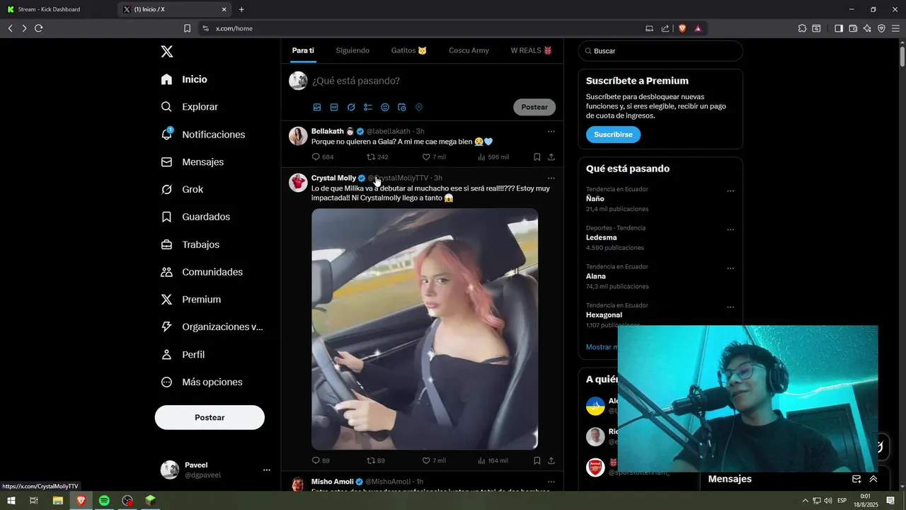Open the notification center in the taskbar
The width and height of the screenshot is (906, 510).
click(890, 501)
